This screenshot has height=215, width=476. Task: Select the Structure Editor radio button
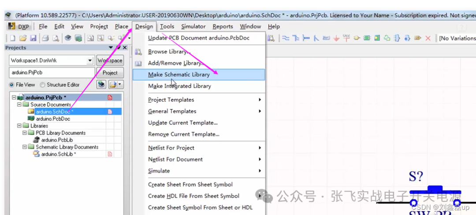pos(42,85)
